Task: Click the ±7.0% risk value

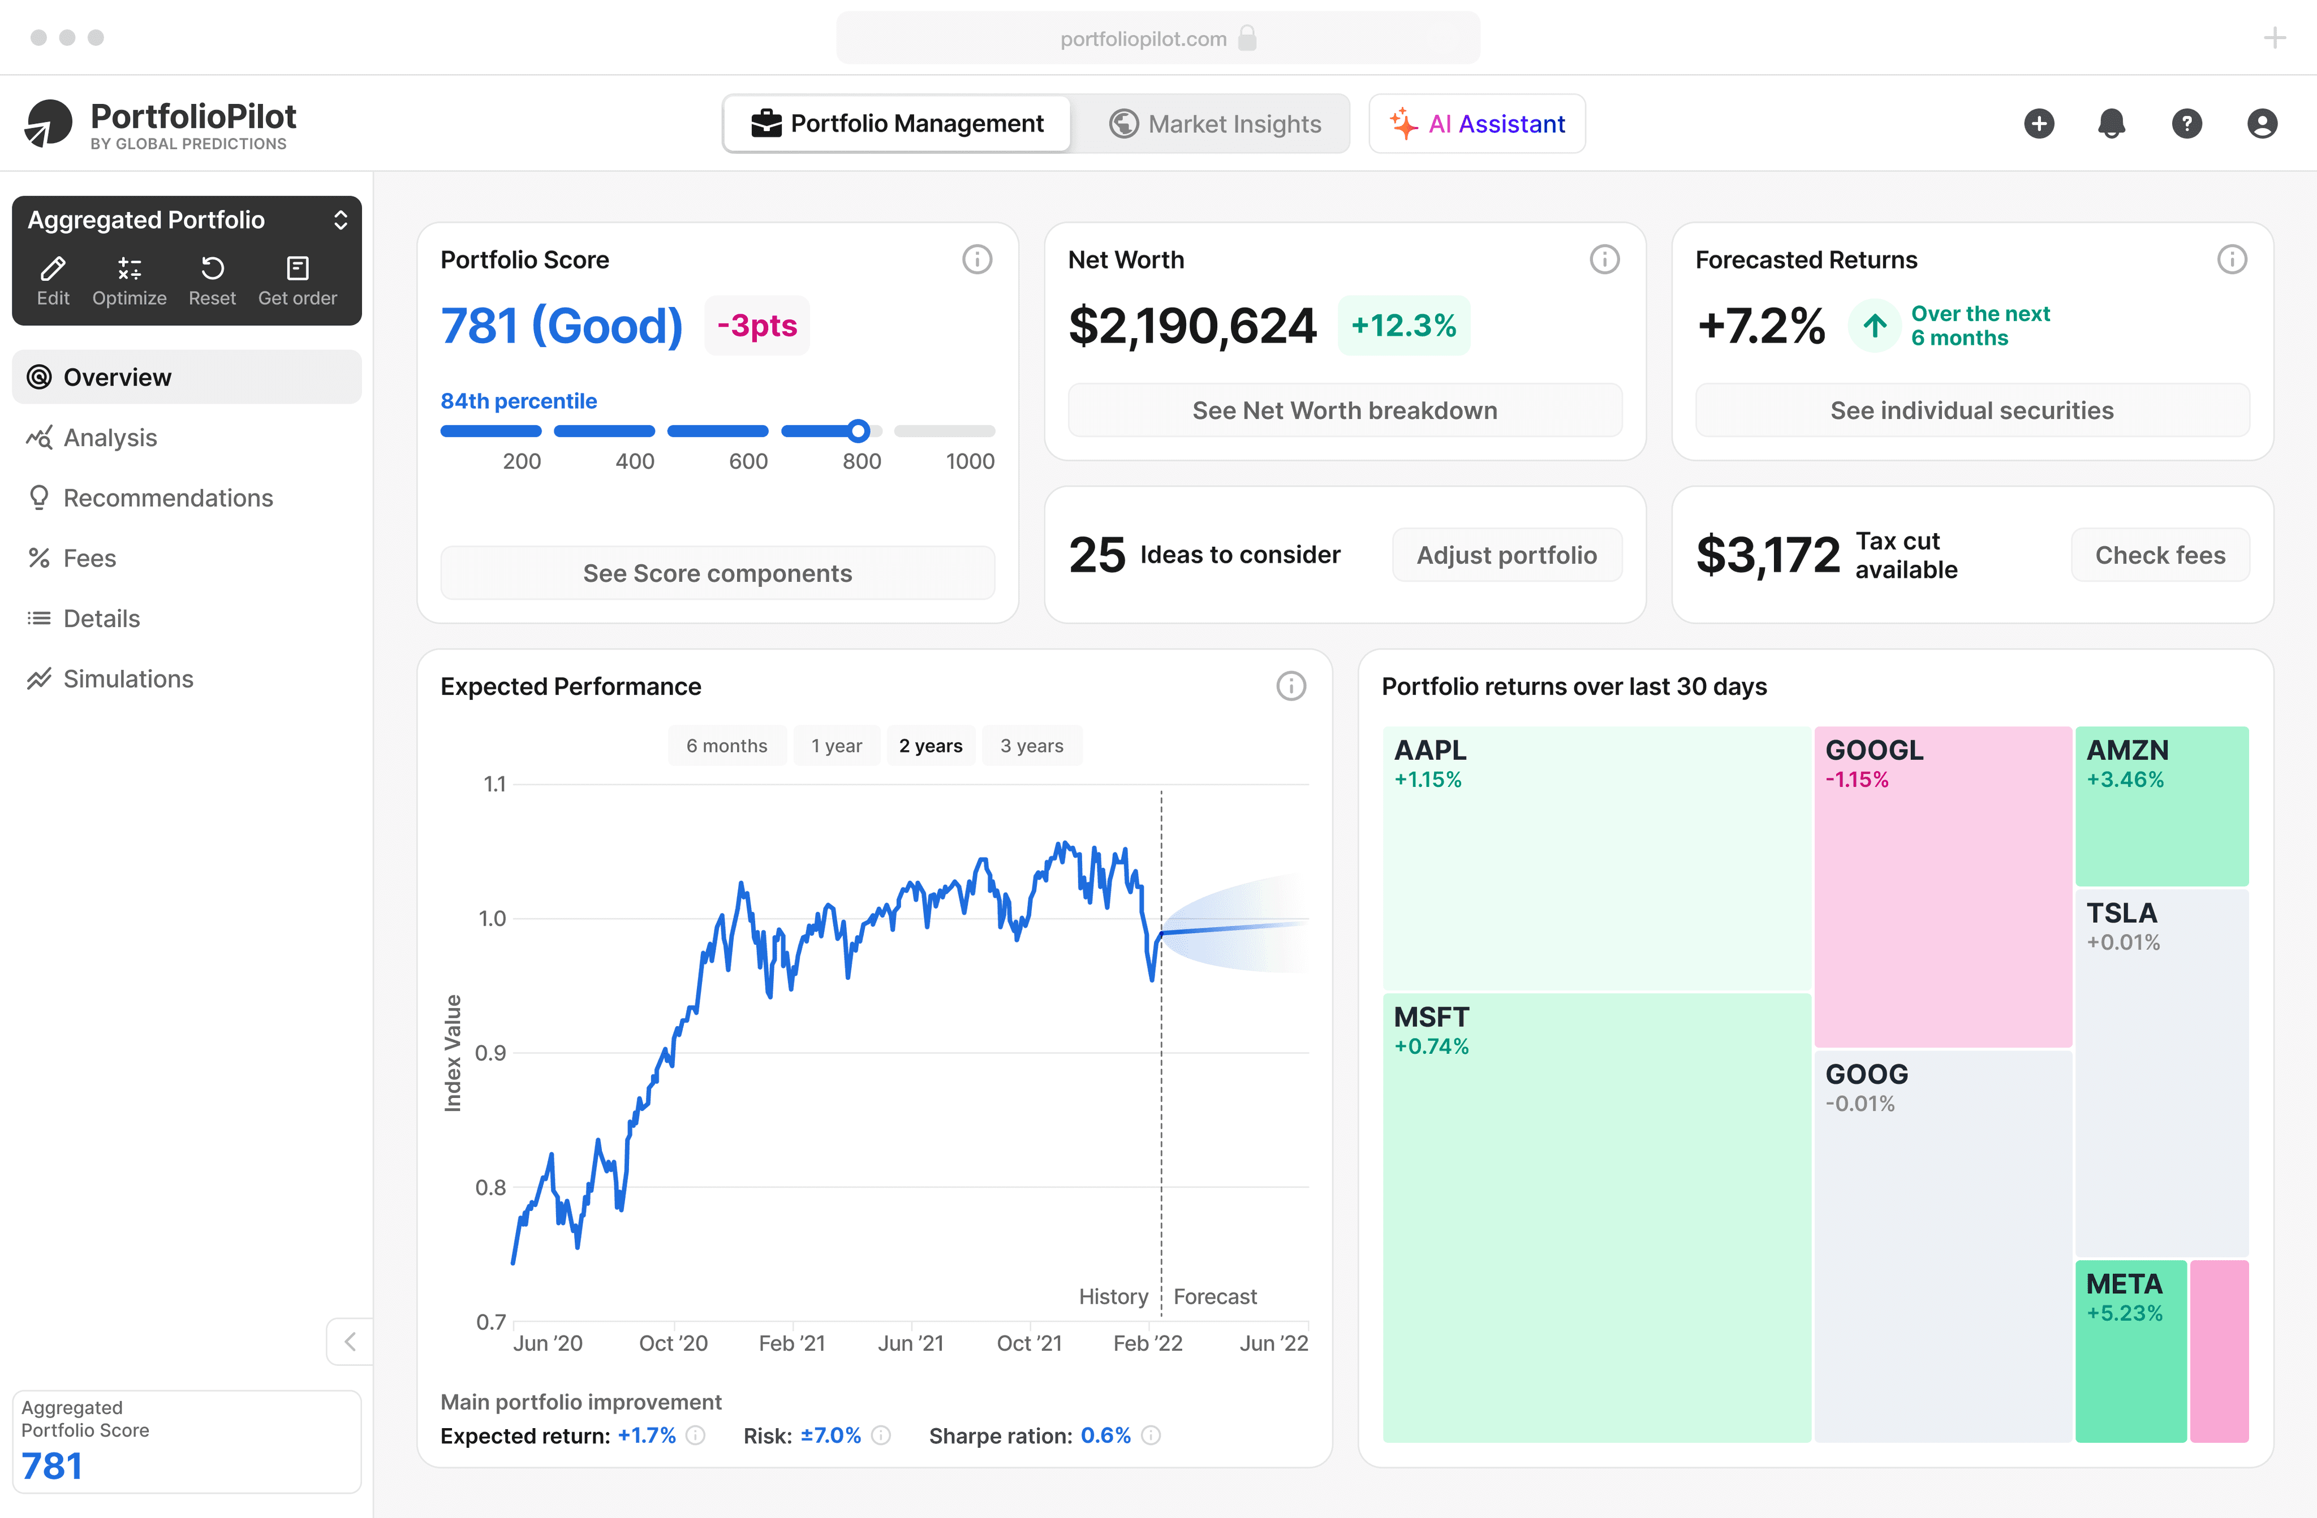Action: click(x=830, y=1435)
